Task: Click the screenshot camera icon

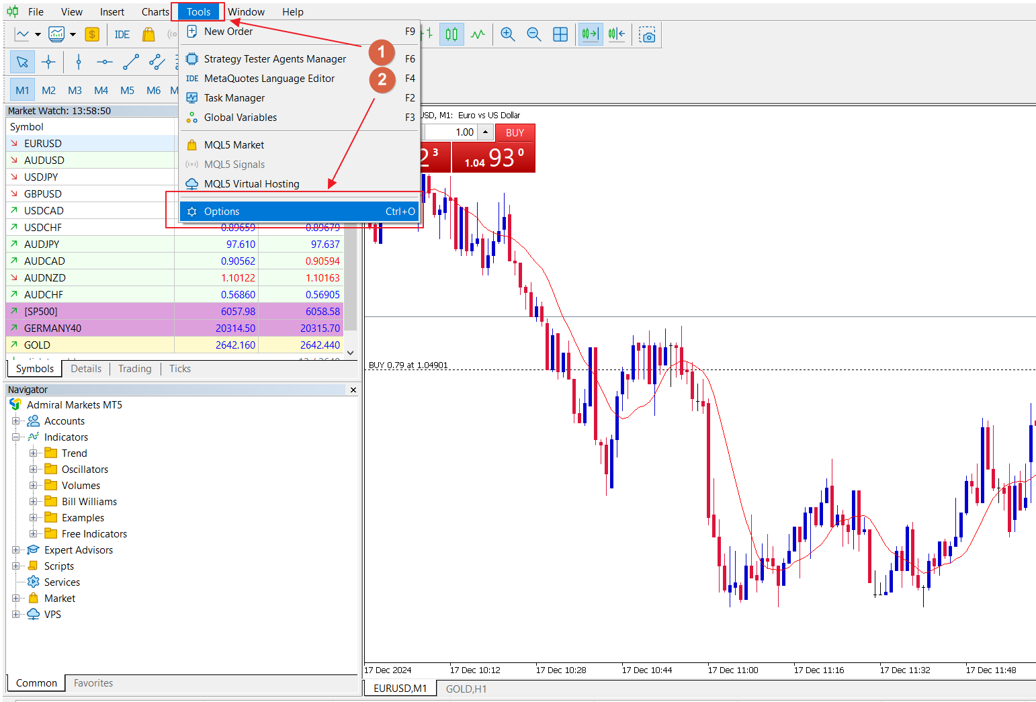Action: [x=647, y=34]
